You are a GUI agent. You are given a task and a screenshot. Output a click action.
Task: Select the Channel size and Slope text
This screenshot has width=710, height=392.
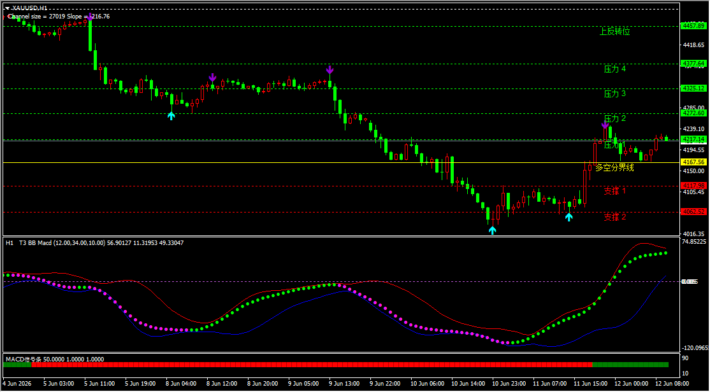point(59,17)
